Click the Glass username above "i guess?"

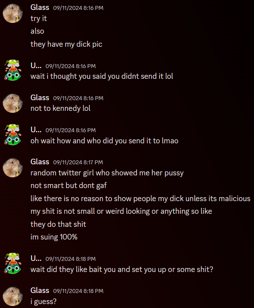click(40, 291)
